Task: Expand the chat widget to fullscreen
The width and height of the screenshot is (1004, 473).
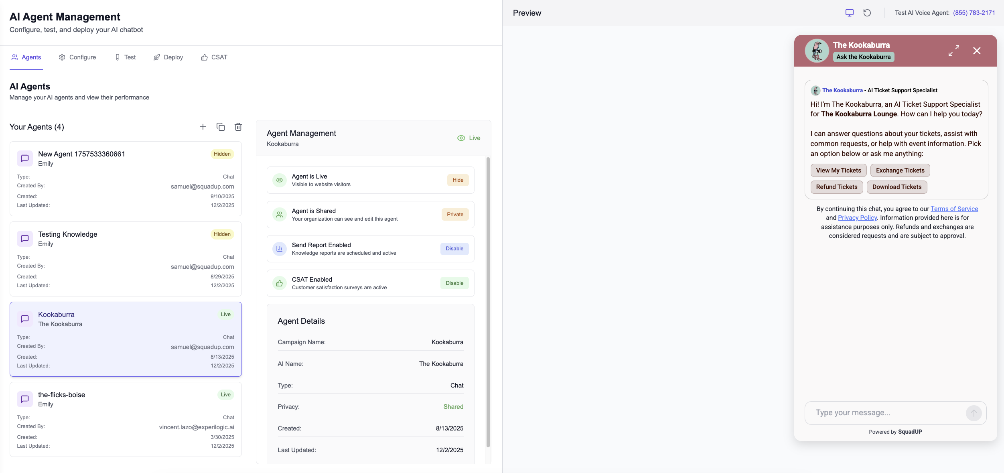Action: [x=953, y=51]
